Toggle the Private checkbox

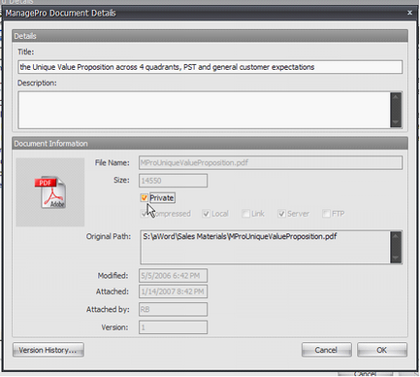pos(145,197)
